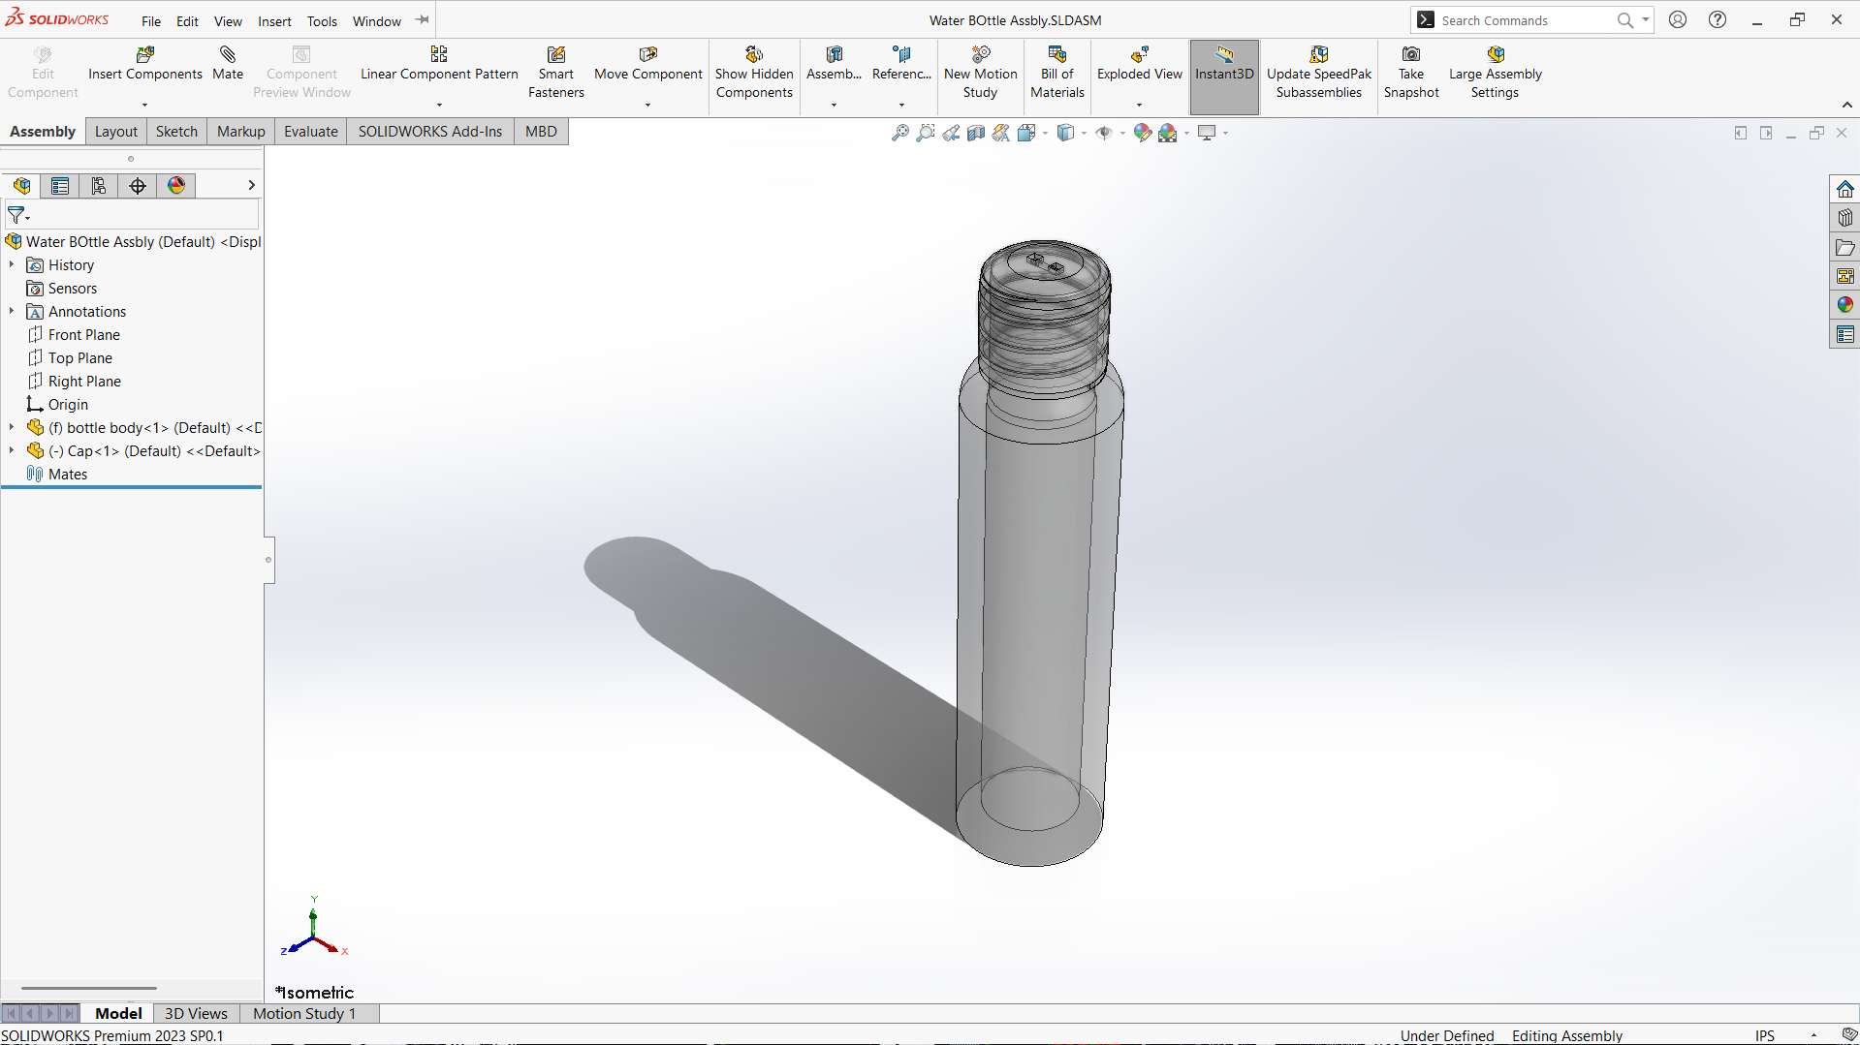Expand the bottle body<1> tree node
This screenshot has width=1860, height=1045.
click(12, 427)
